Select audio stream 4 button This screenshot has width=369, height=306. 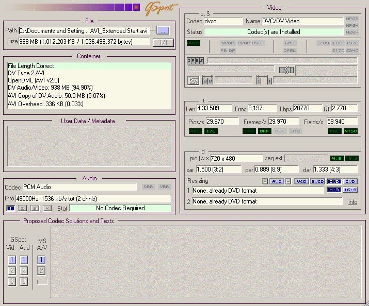tap(47, 208)
